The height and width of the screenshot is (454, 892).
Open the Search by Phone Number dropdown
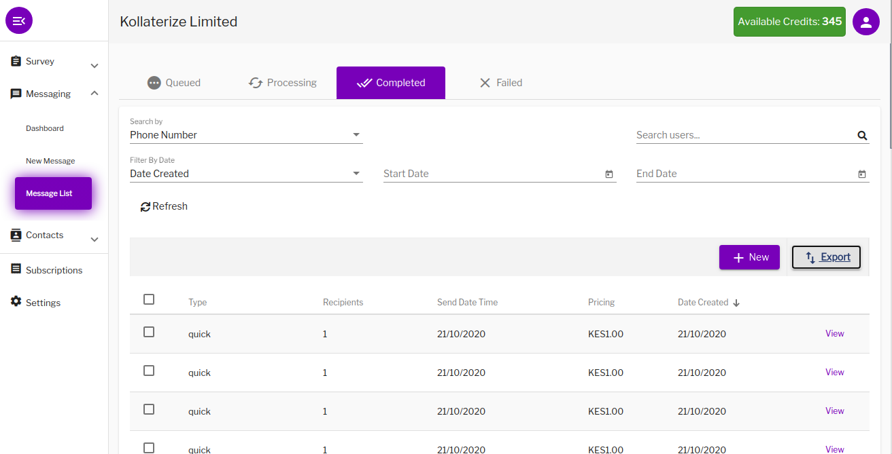246,135
